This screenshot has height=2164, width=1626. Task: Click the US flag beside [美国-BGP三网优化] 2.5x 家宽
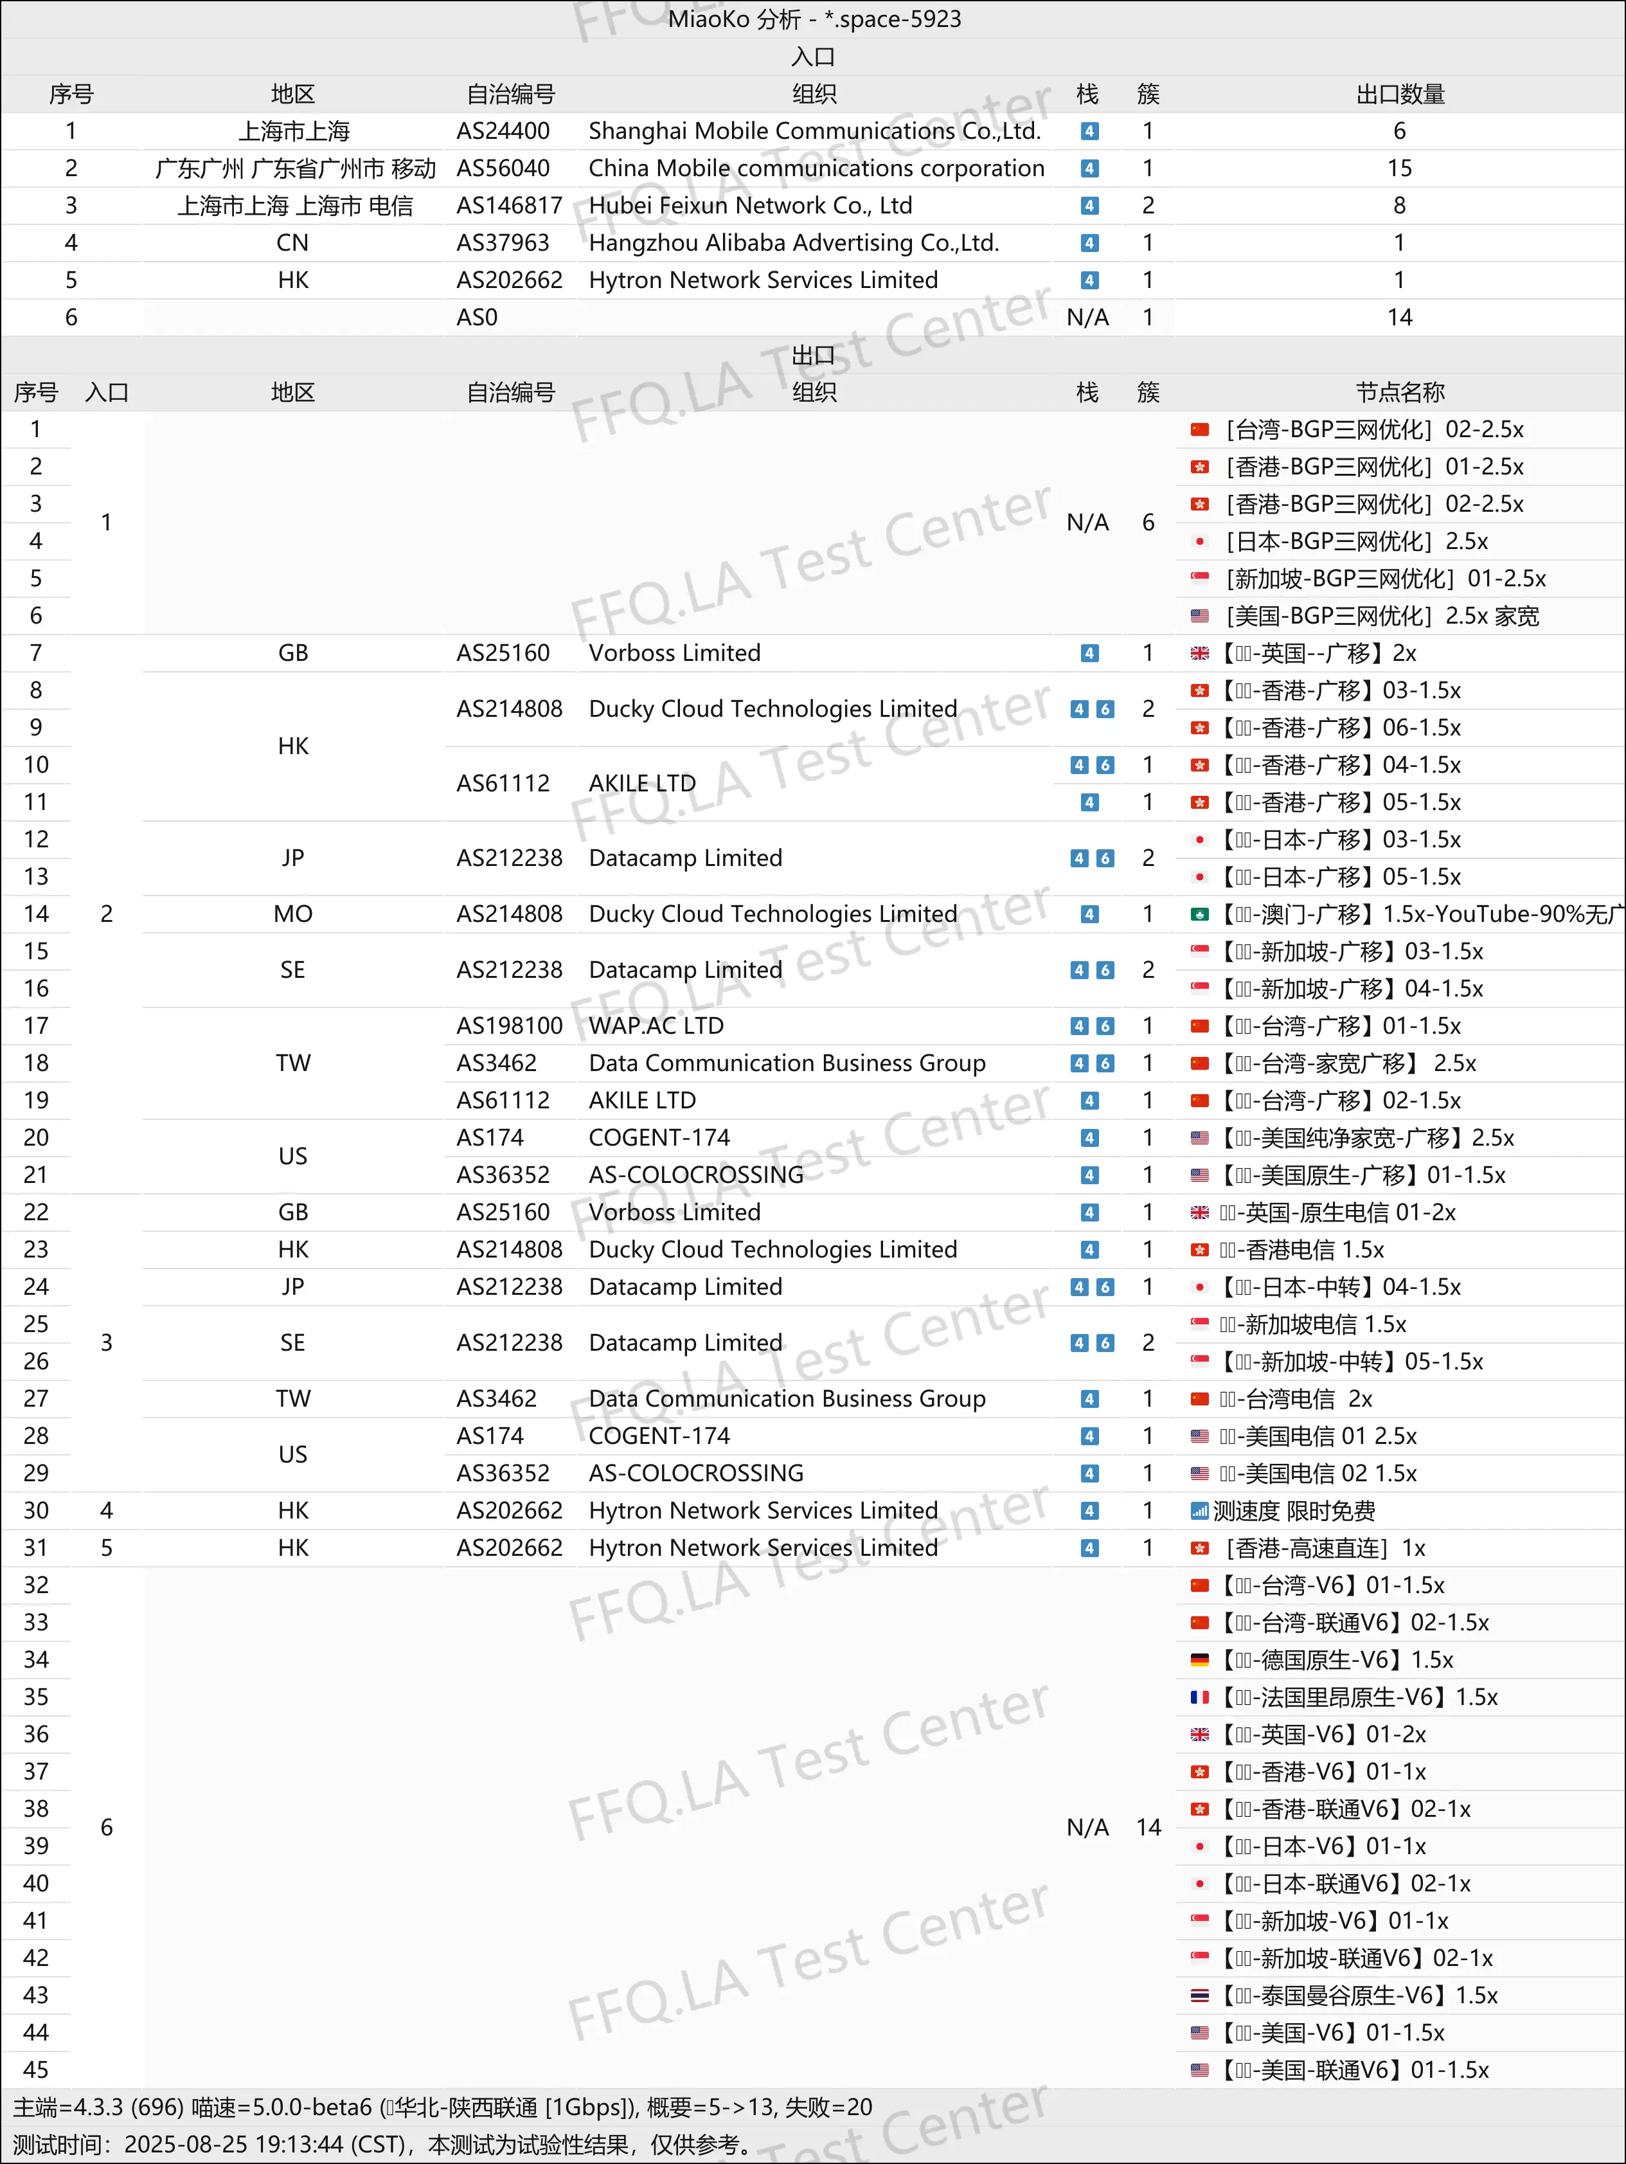coord(1200,615)
